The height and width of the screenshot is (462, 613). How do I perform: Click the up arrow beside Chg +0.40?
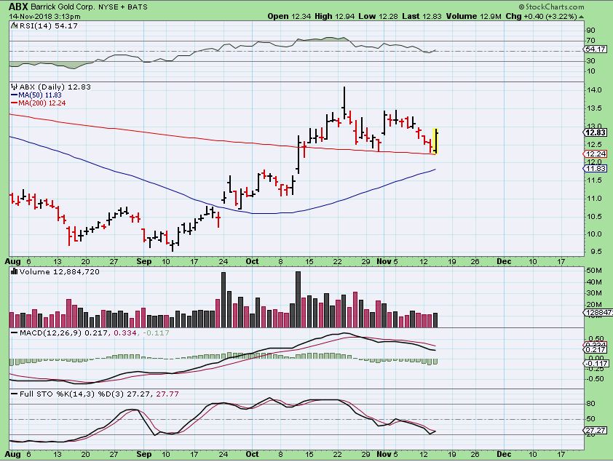(582, 17)
